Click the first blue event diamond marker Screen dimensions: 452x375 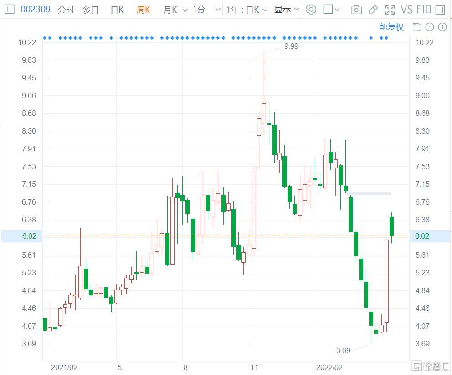click(45, 38)
